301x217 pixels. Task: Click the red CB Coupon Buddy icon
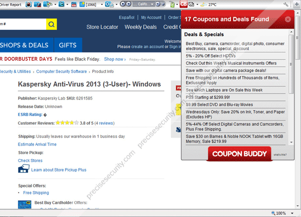[184, 4]
